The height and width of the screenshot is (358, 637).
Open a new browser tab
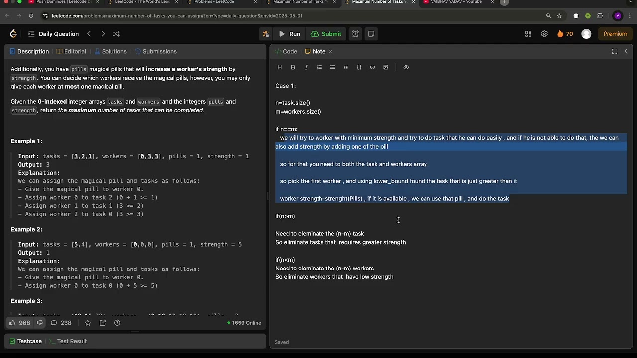coord(504,2)
